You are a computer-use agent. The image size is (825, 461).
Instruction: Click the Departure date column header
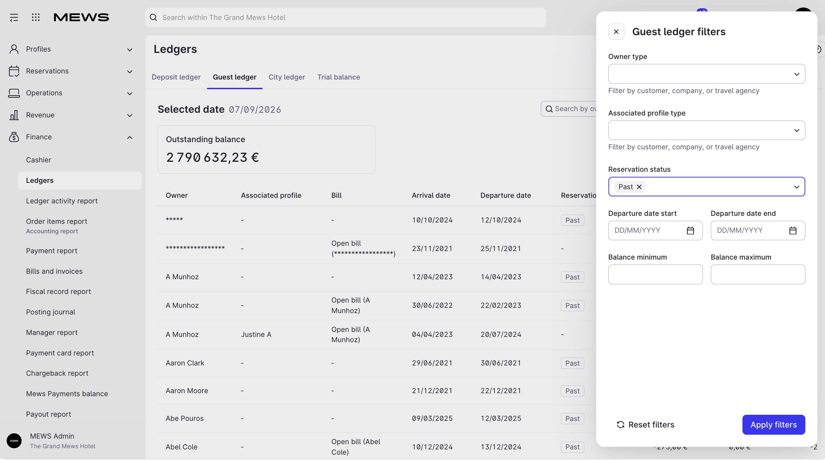(505, 195)
